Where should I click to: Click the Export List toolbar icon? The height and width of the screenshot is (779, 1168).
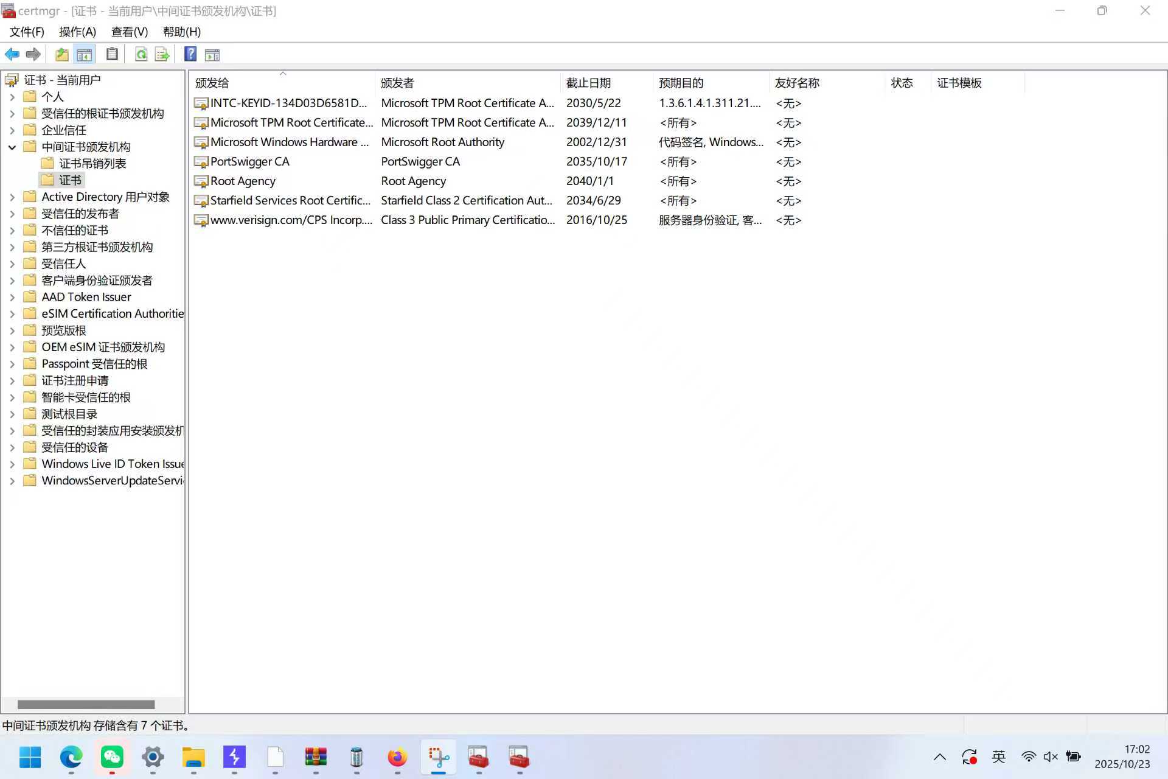(162, 55)
